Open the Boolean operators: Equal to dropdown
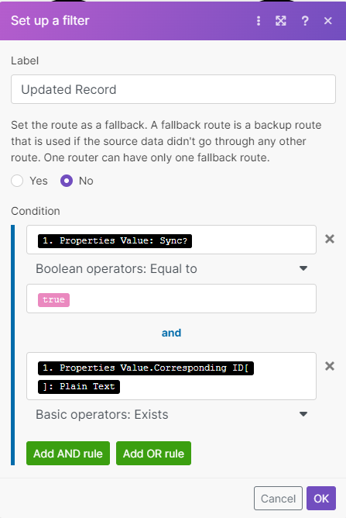346x518 pixels. click(x=172, y=268)
